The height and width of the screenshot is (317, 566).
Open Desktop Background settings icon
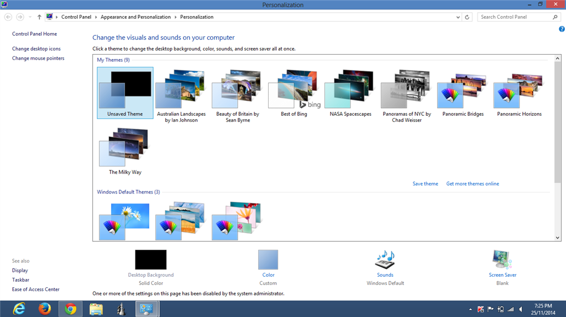click(x=150, y=260)
